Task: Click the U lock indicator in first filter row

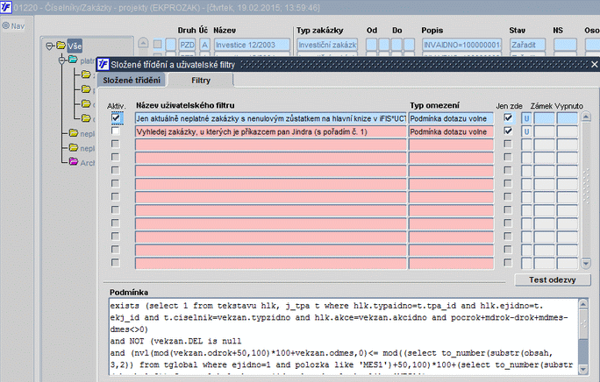Action: coord(527,117)
